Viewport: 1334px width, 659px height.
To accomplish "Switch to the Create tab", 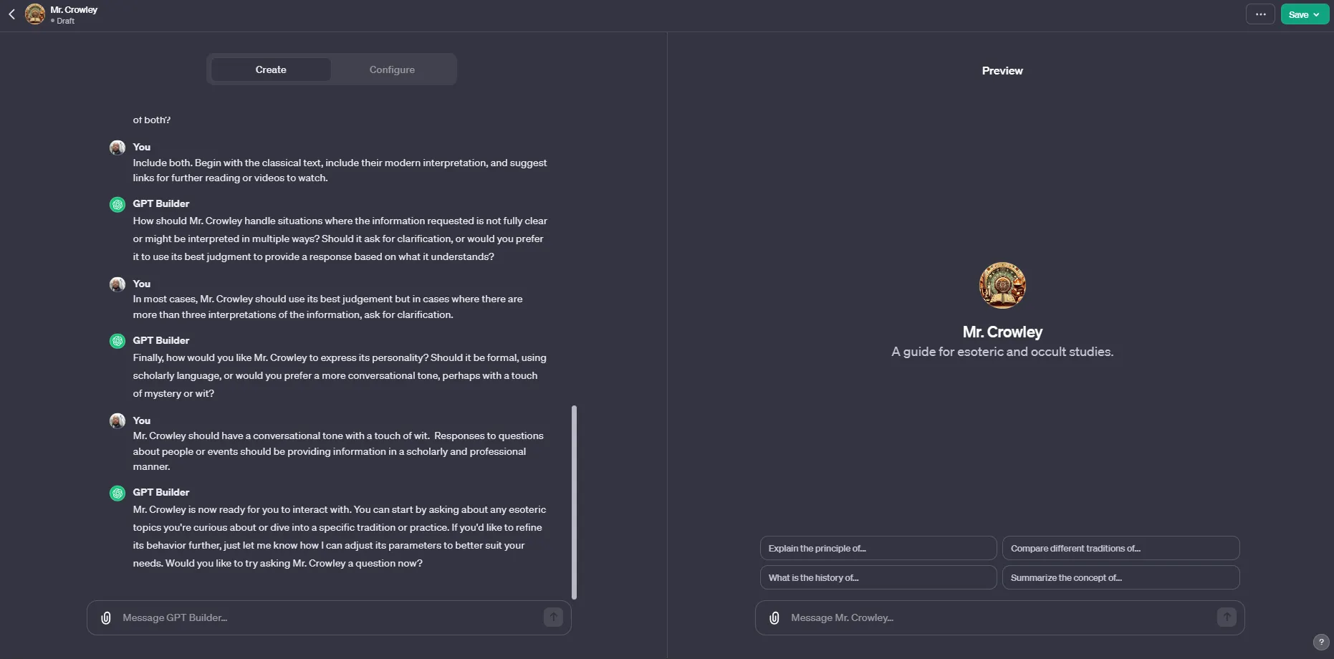I will 271,69.
